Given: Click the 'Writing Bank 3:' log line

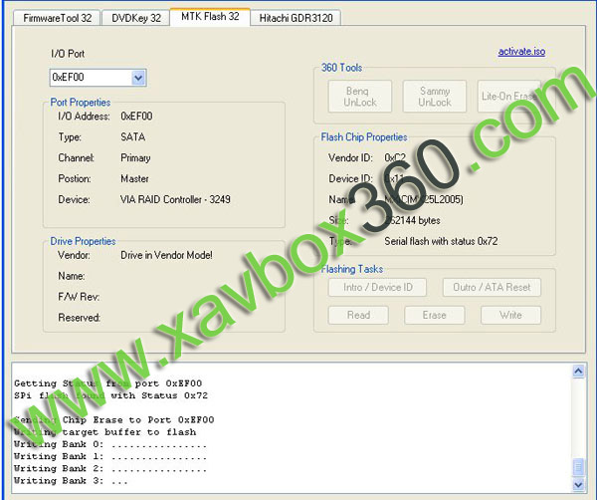Looking at the screenshot, I should (x=71, y=481).
